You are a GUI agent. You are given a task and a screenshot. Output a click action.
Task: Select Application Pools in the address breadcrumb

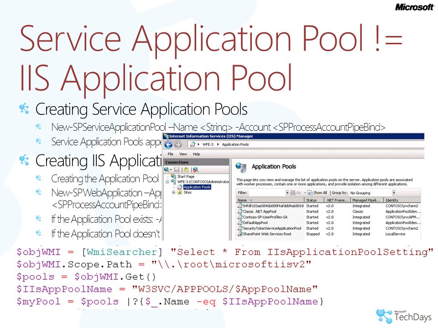235,144
